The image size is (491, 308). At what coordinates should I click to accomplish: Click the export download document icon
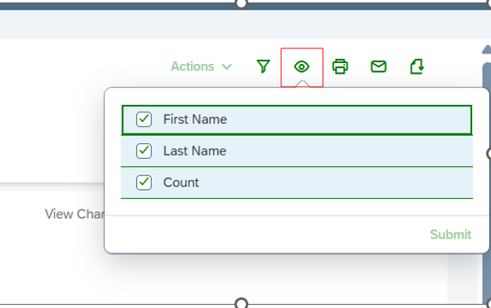[417, 66]
